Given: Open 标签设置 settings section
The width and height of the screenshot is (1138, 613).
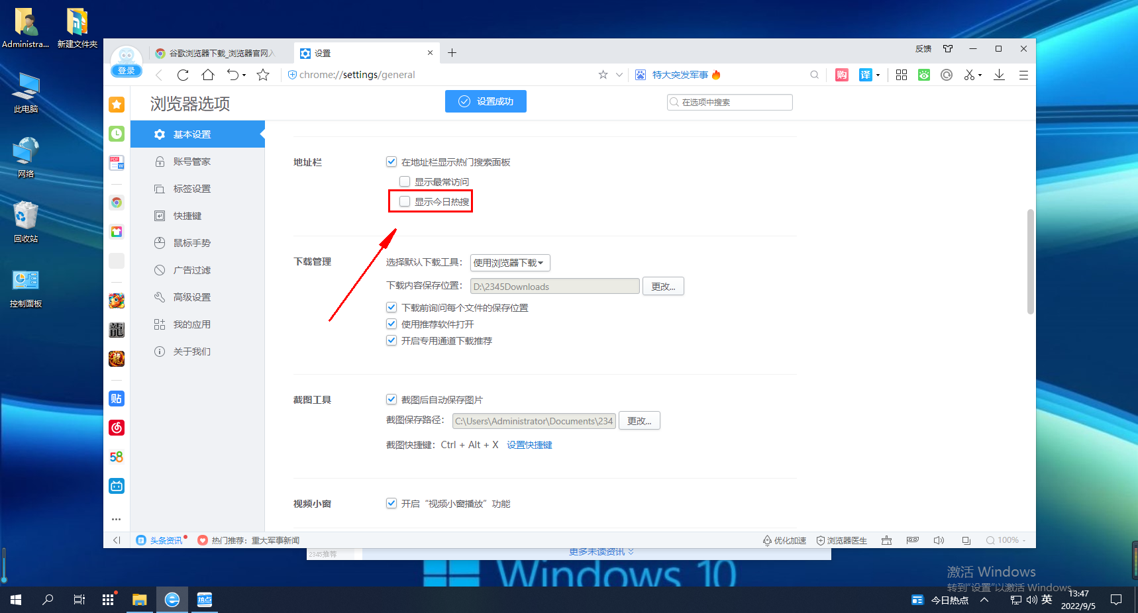Looking at the screenshot, I should pos(197,189).
